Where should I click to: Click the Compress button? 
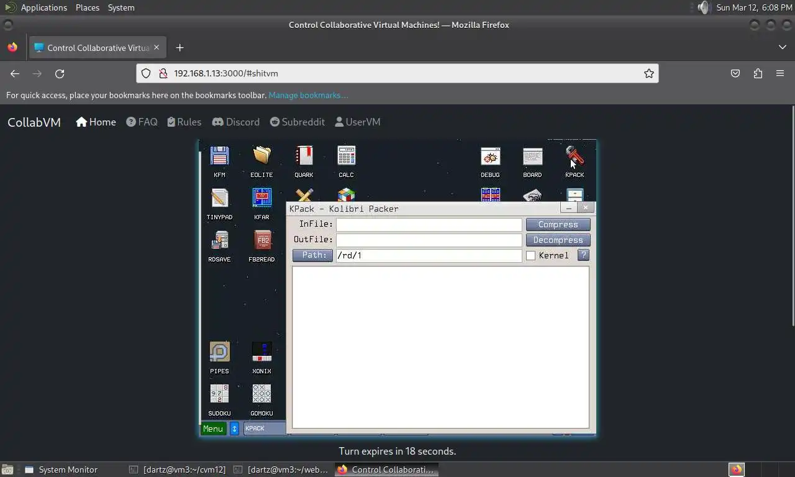click(x=558, y=225)
